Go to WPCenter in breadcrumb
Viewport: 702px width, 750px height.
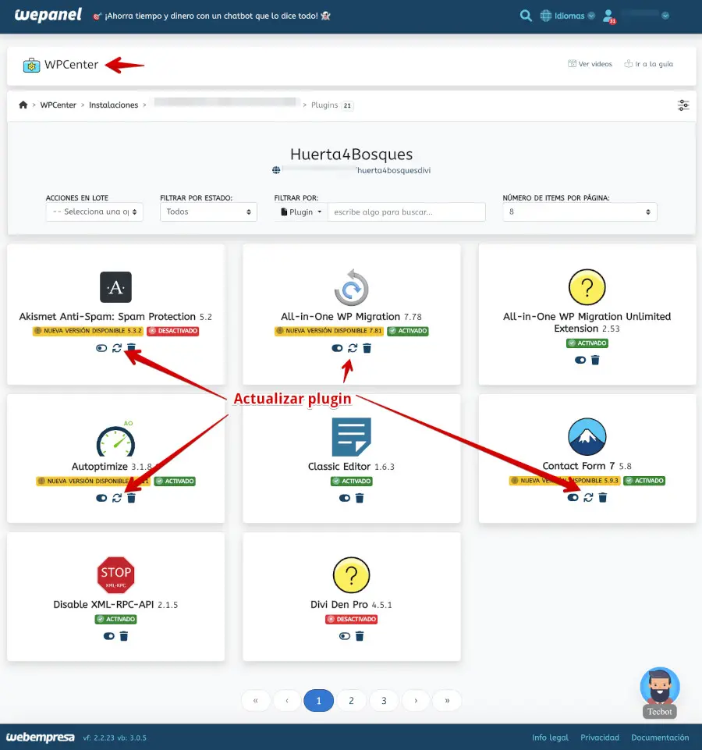point(58,105)
